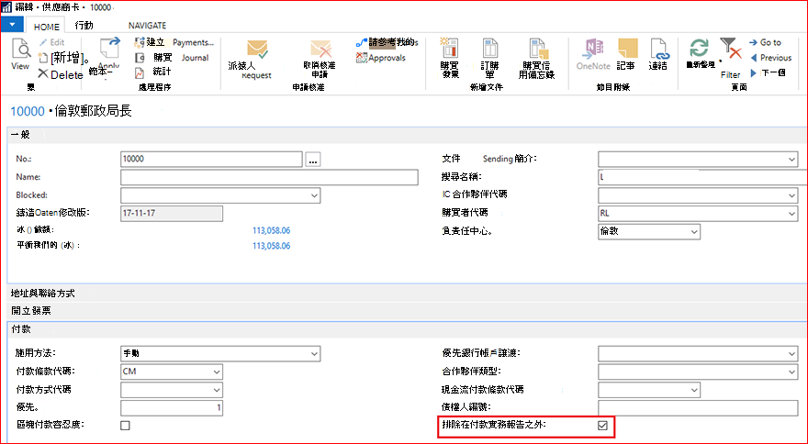Image resolution: width=808 pixels, height=444 pixels.
Task: Create new 購買發票 purchase invoice
Action: click(x=449, y=58)
